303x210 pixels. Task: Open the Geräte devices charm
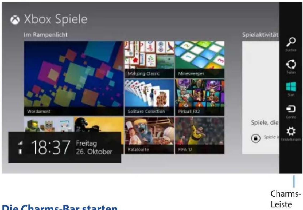291,112
